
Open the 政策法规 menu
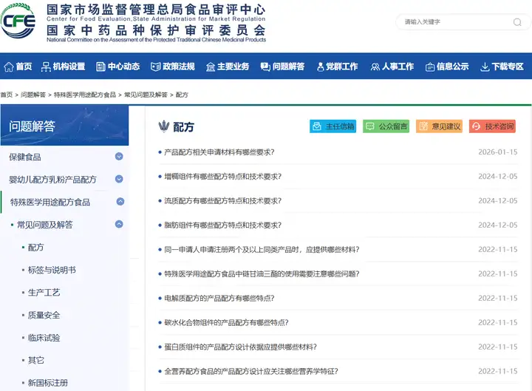[x=179, y=67]
